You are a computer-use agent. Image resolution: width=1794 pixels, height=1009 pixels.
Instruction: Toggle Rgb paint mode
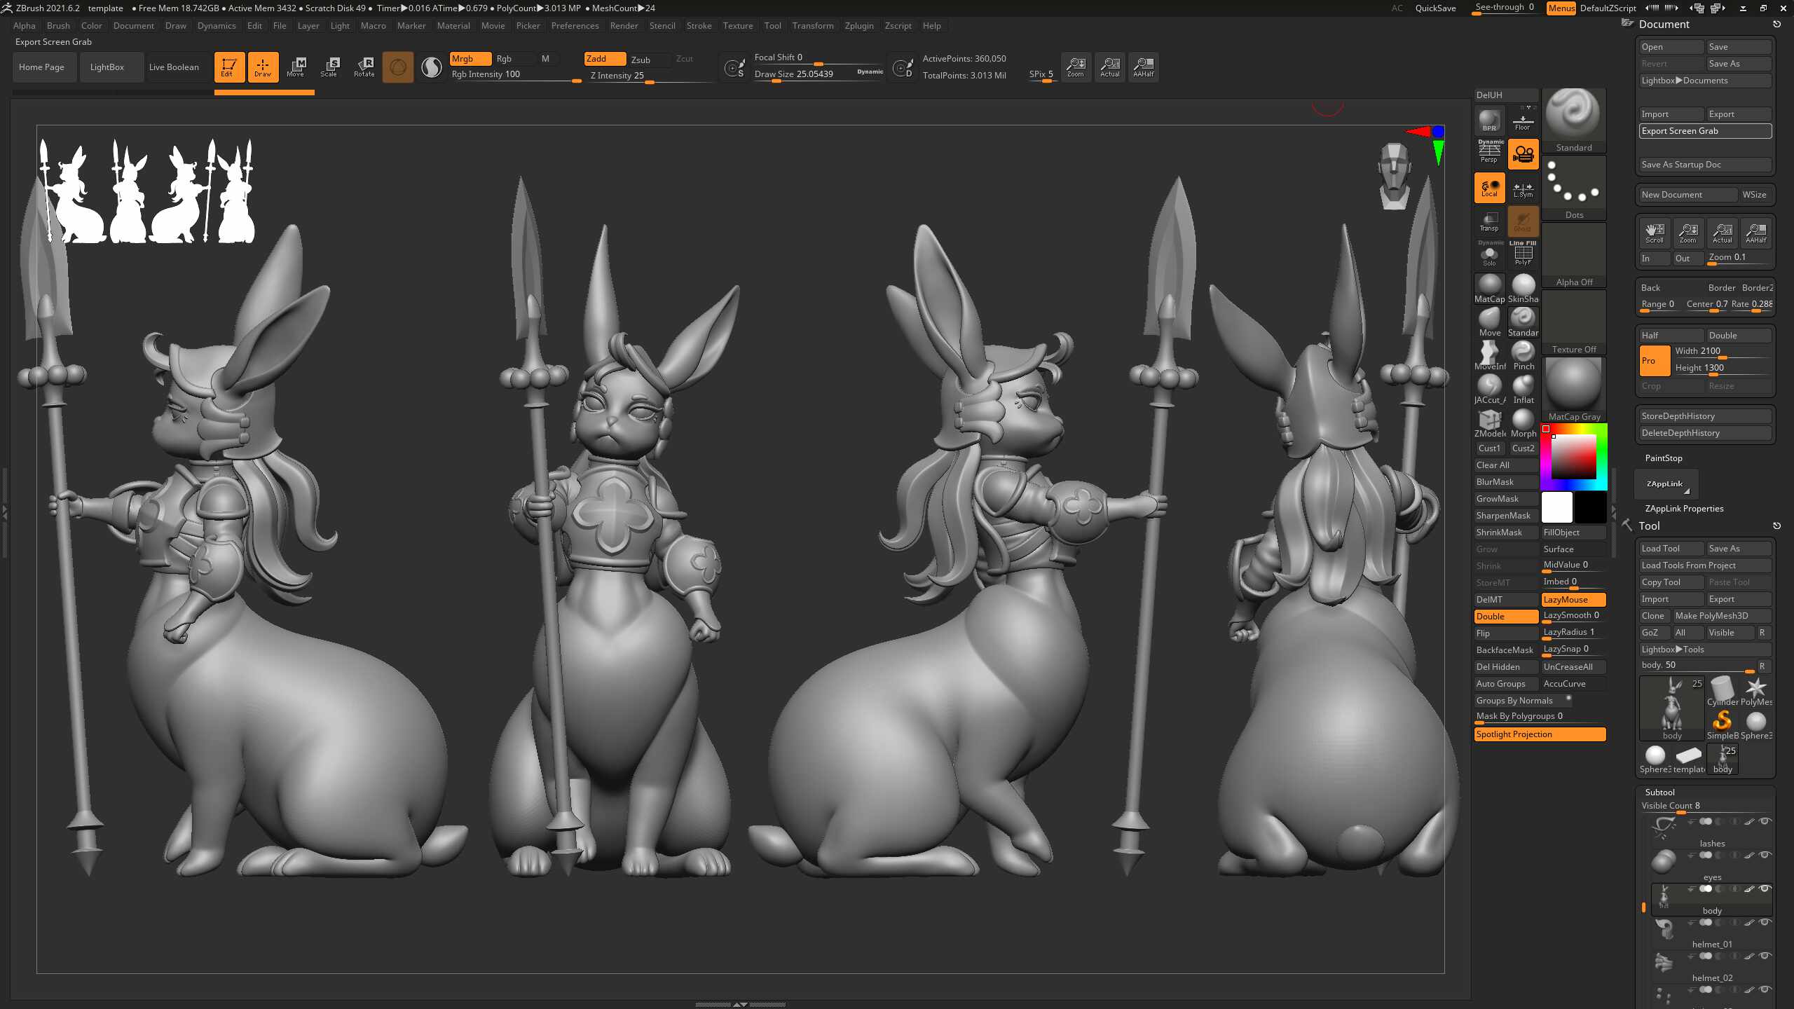(514, 59)
